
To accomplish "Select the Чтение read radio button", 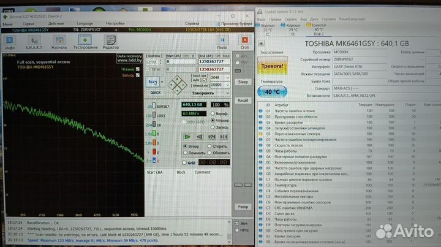I will pos(213,120).
